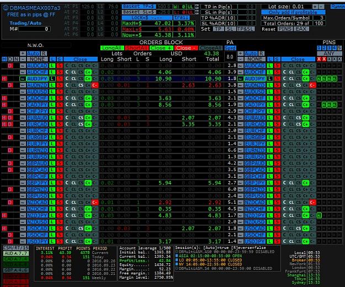345x287 pixels.
Task: Click the red Close - button
Action: point(186,48)
